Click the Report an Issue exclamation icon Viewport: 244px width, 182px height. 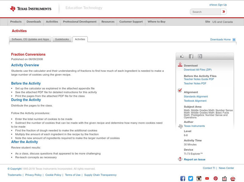pos(180,159)
